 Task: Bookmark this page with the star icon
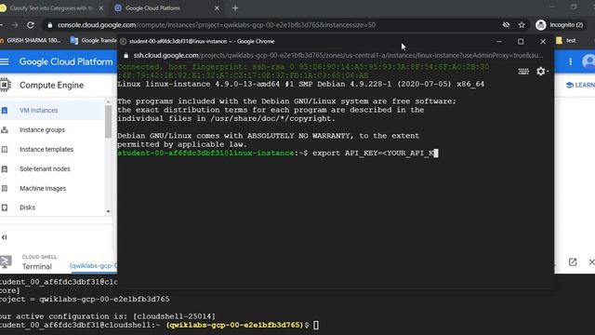522,25
